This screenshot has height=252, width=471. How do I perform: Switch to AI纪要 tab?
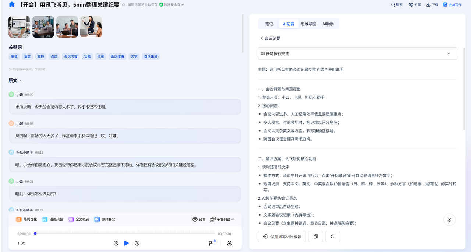point(288,24)
